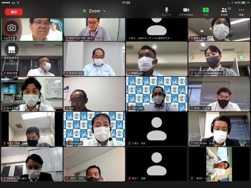Select the C埼玉 山崎 audio-connecting tile
This screenshot has width=251, height=188.
click(157, 29)
